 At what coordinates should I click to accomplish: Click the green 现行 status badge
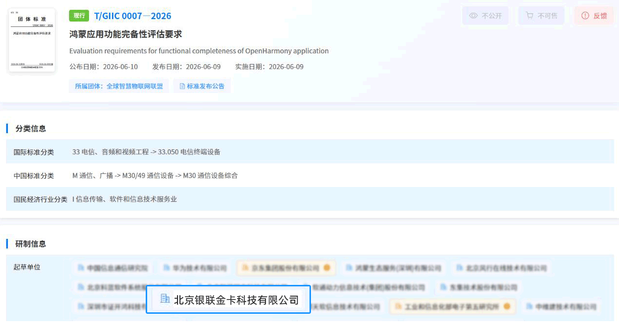tap(79, 16)
